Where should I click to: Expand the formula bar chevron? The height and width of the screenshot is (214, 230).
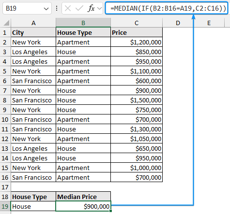(x=100, y=8)
